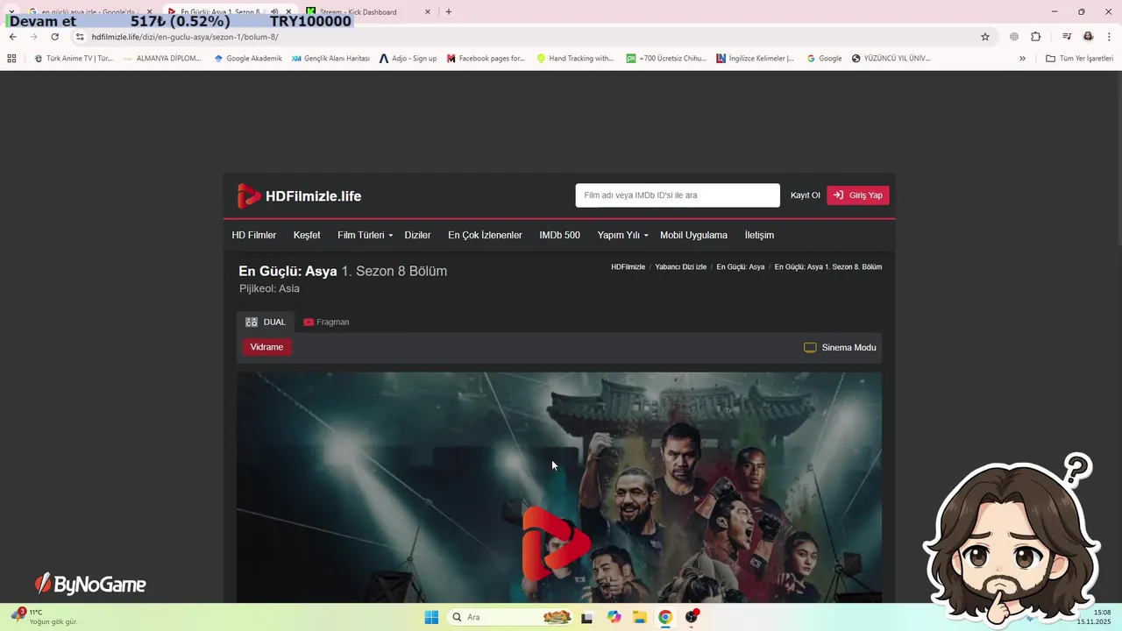The width and height of the screenshot is (1122, 631).
Task: Open the İngilizce Kelimeler bookmark
Action: (755, 59)
